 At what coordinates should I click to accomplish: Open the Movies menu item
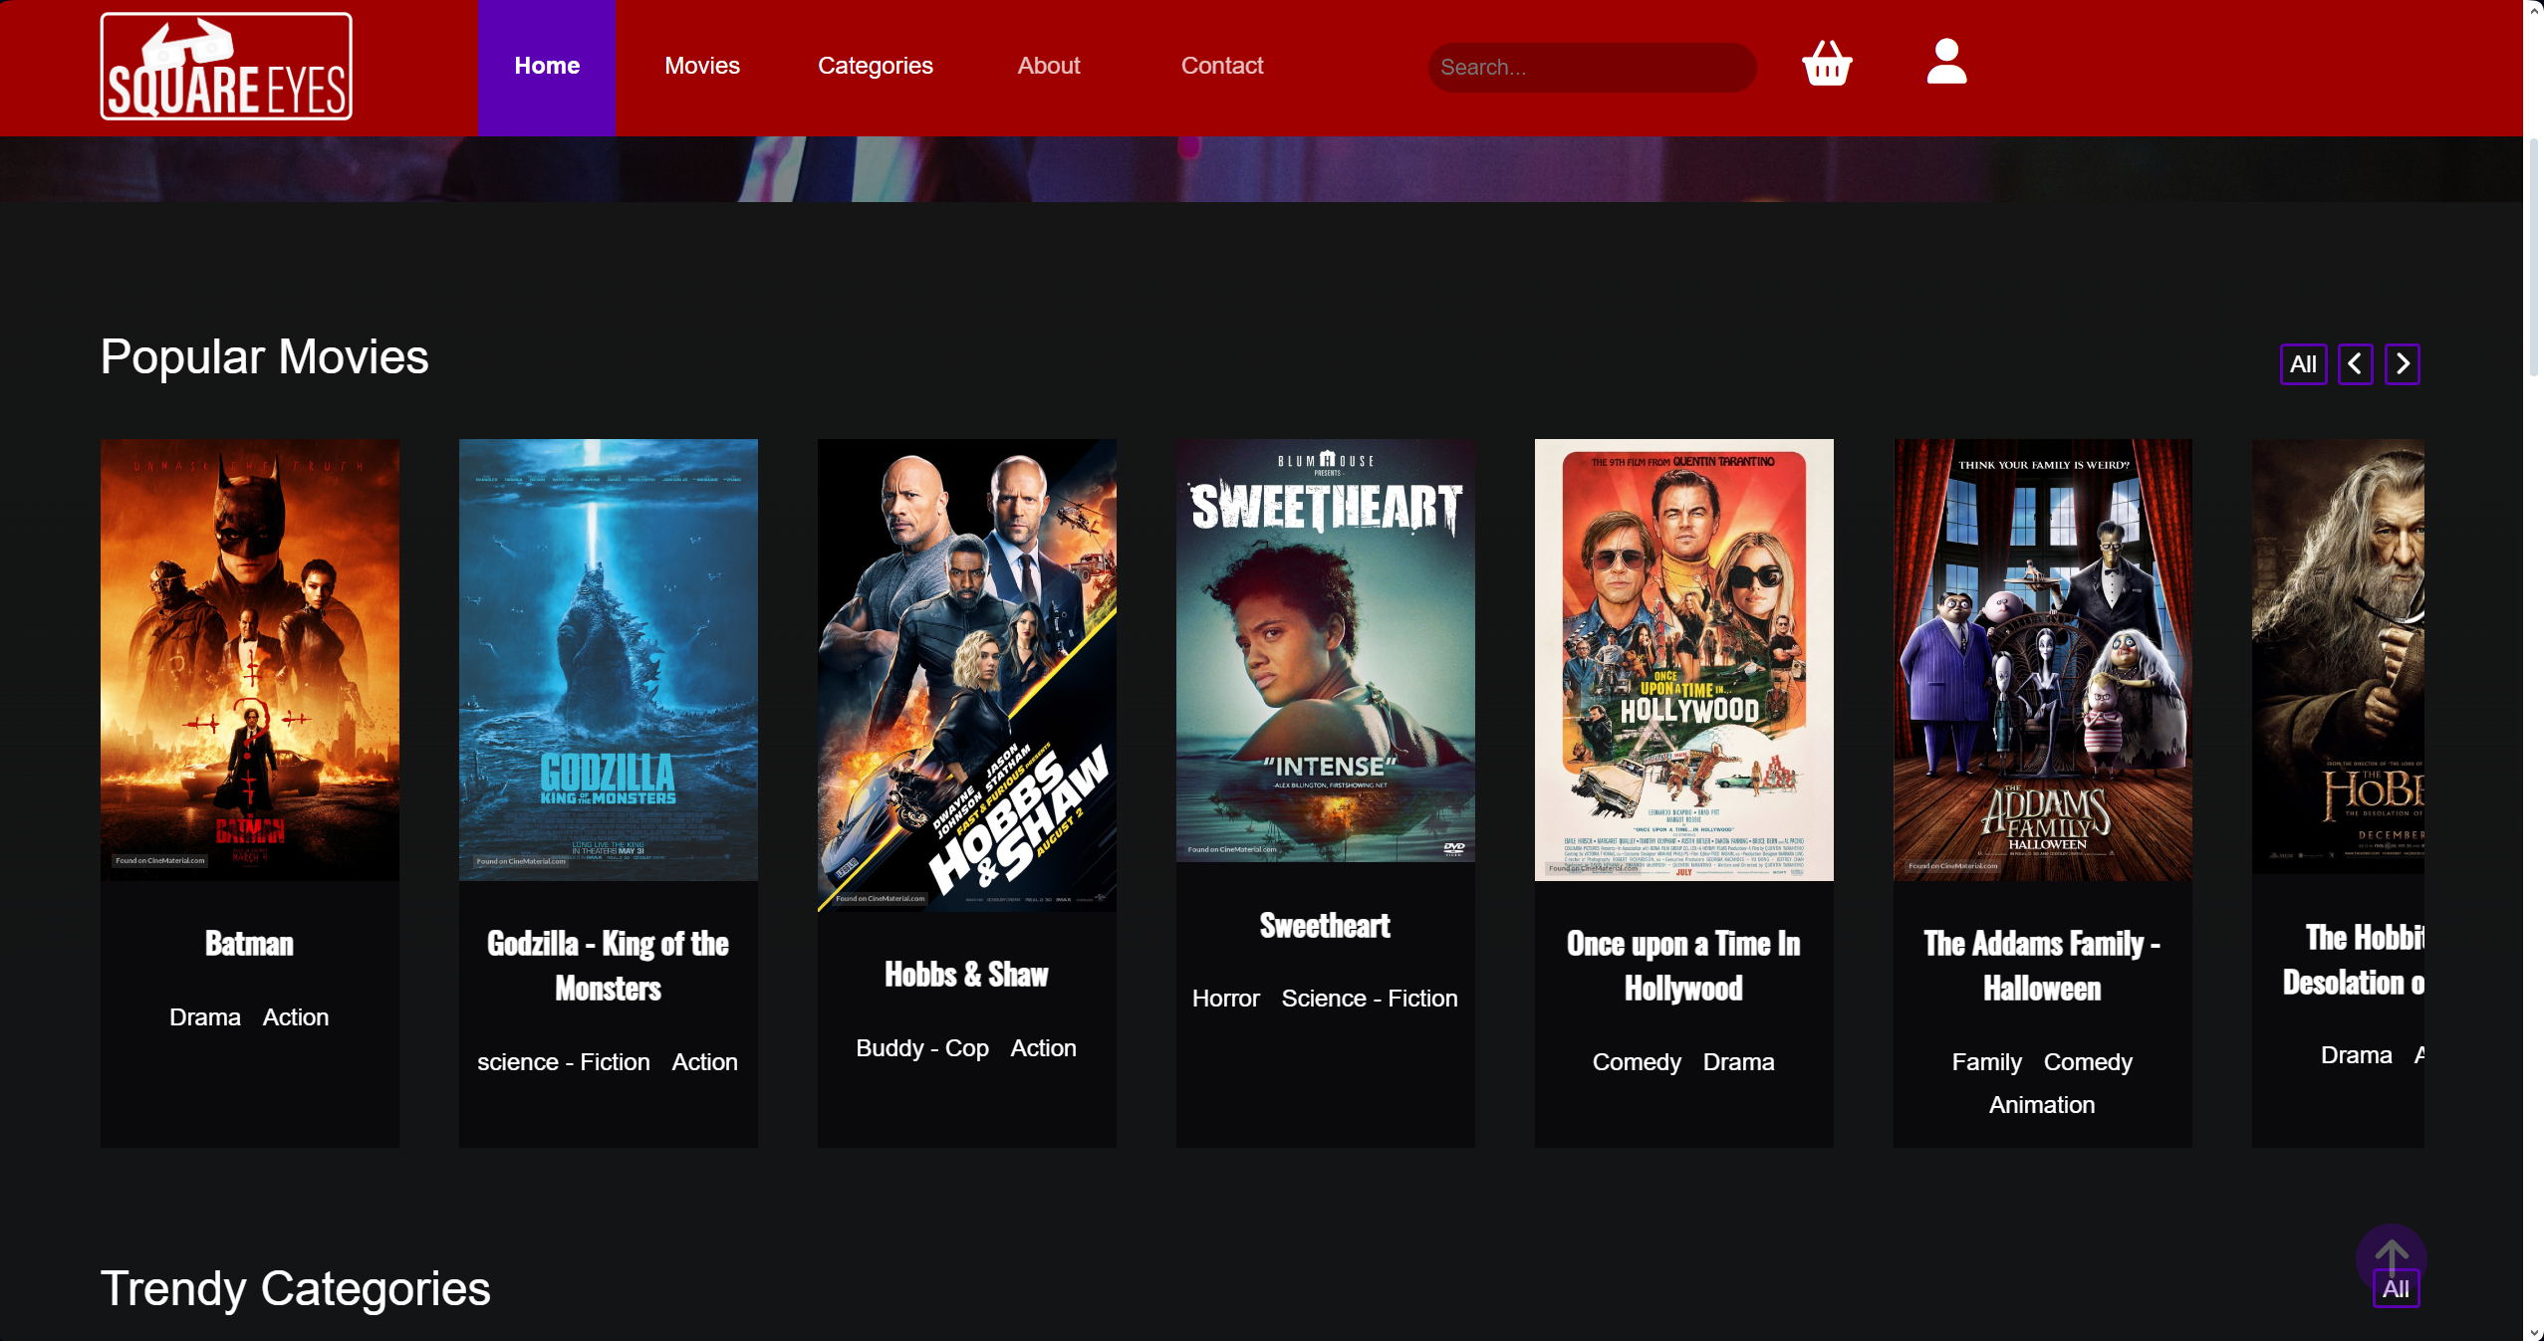click(x=701, y=65)
